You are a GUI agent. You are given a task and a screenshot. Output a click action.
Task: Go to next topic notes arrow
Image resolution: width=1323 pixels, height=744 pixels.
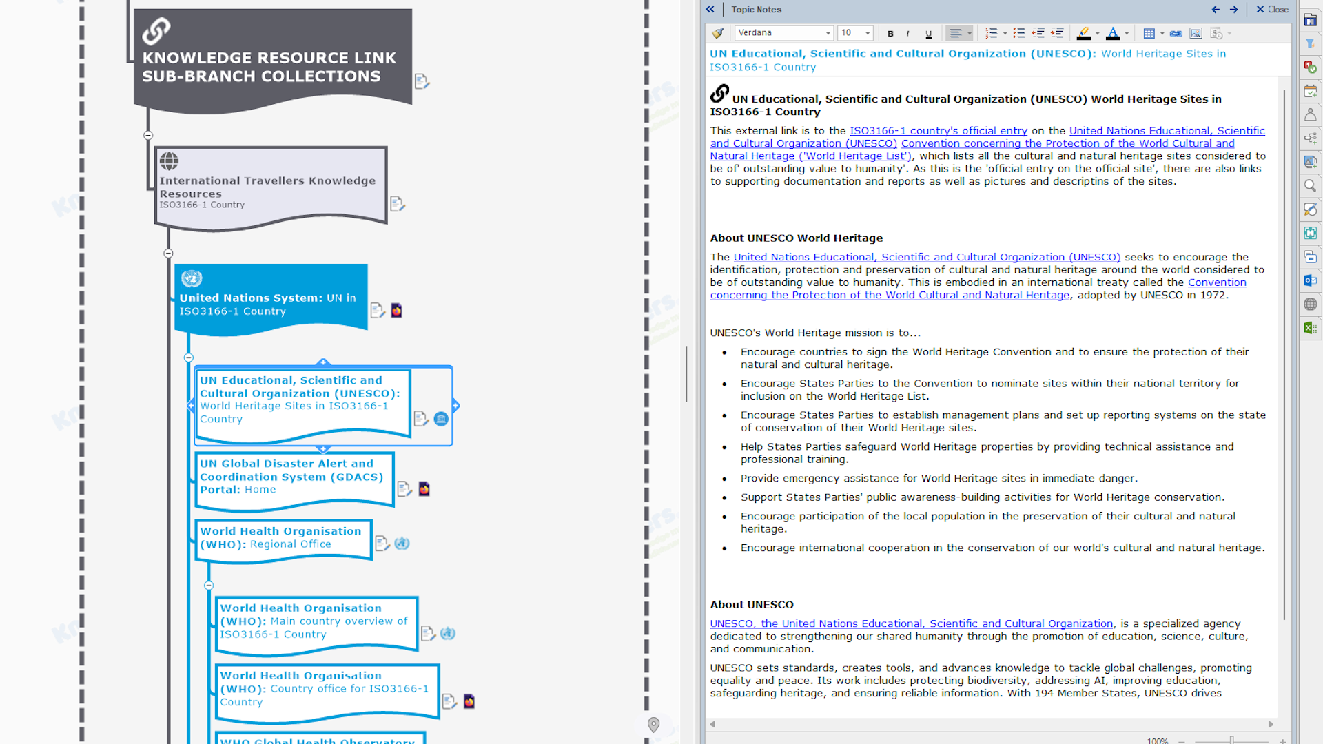click(x=1233, y=10)
